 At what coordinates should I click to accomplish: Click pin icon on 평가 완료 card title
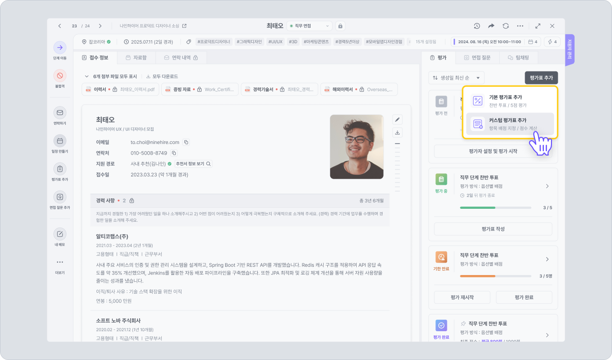point(463,324)
